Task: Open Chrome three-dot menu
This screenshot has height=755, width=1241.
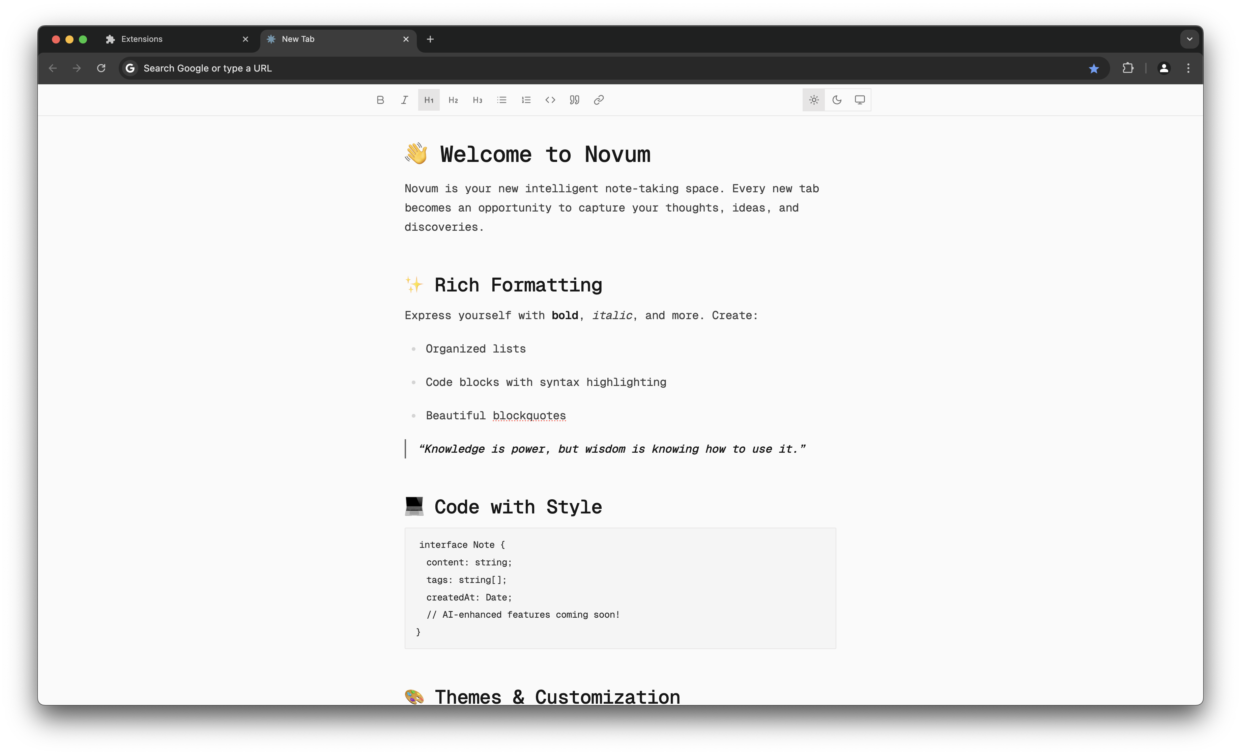Action: coord(1188,68)
